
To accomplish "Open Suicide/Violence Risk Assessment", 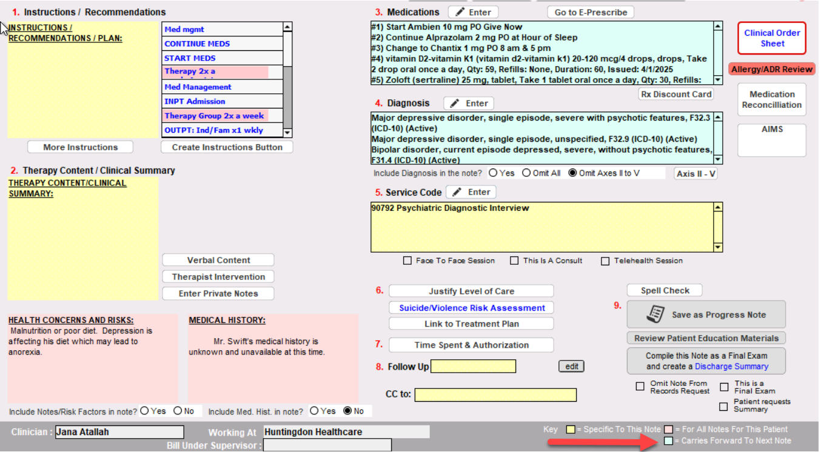I will click(471, 308).
